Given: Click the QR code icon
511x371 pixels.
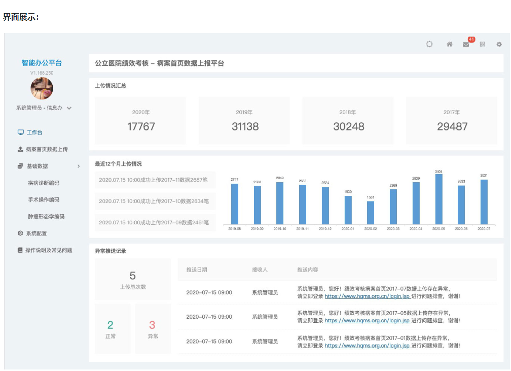Looking at the screenshot, I should [483, 44].
